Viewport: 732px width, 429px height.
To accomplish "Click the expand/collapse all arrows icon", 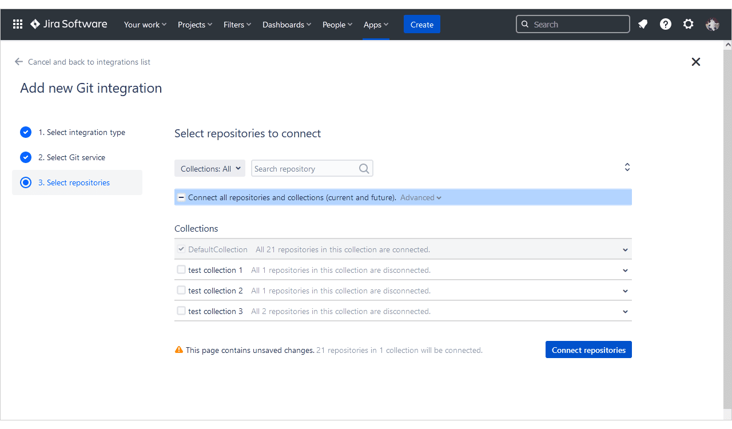I will [x=627, y=167].
